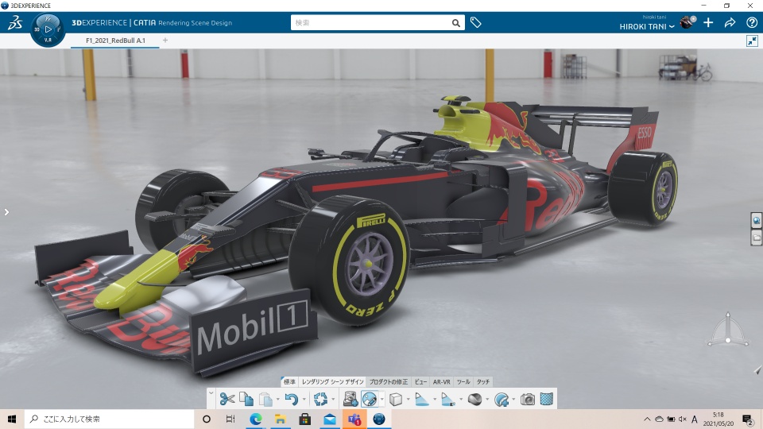The image size is (763, 429).
Task: Open the notification center icon
Action: 748,419
